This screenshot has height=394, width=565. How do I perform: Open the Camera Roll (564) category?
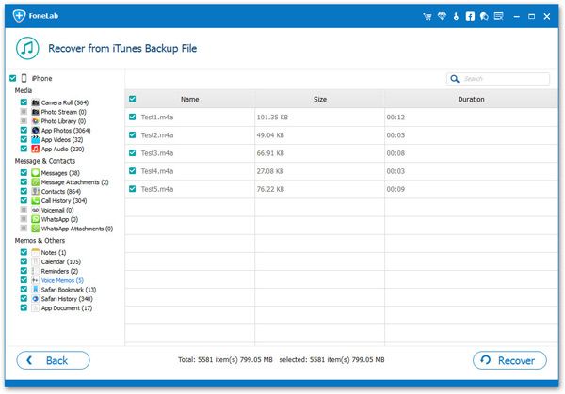coord(65,102)
